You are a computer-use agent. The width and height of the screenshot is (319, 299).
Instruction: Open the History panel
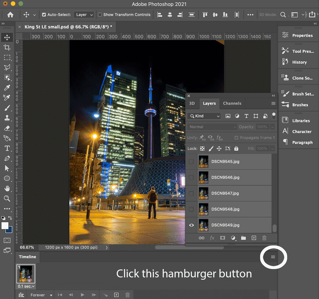pyautogui.click(x=299, y=62)
